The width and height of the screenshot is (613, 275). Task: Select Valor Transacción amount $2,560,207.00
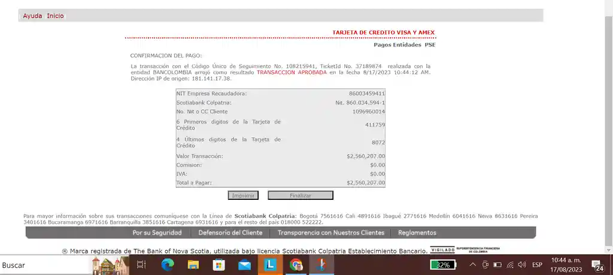pos(366,156)
